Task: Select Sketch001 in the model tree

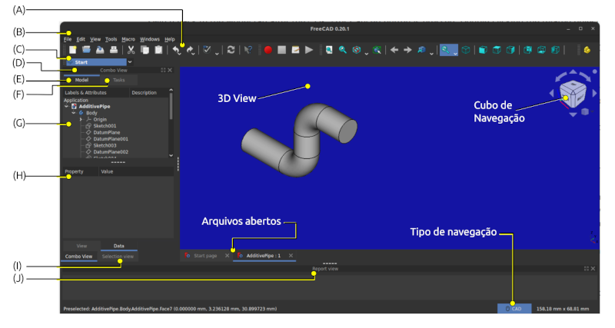Action: click(105, 126)
